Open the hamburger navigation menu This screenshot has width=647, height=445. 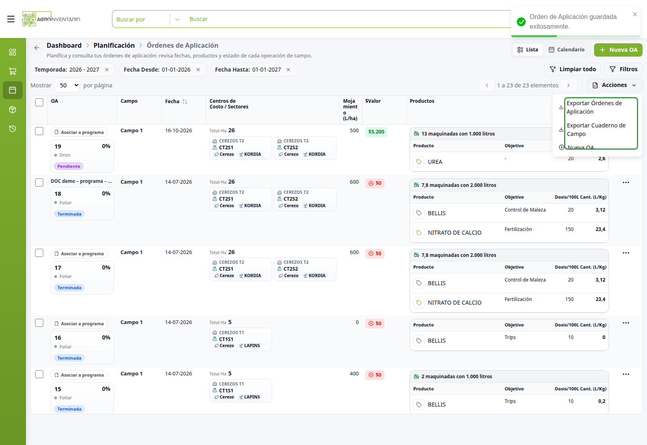(11, 19)
